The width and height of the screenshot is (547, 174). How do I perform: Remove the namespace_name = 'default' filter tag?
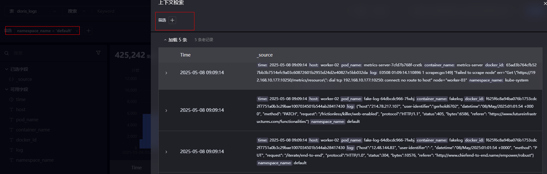(77, 31)
